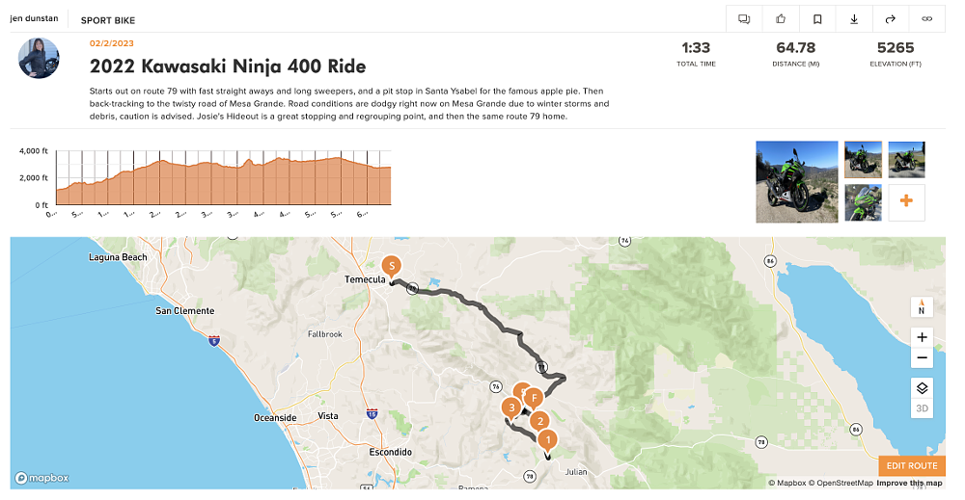Copy ride link with chain icon
The image size is (965, 500).
[x=927, y=19]
